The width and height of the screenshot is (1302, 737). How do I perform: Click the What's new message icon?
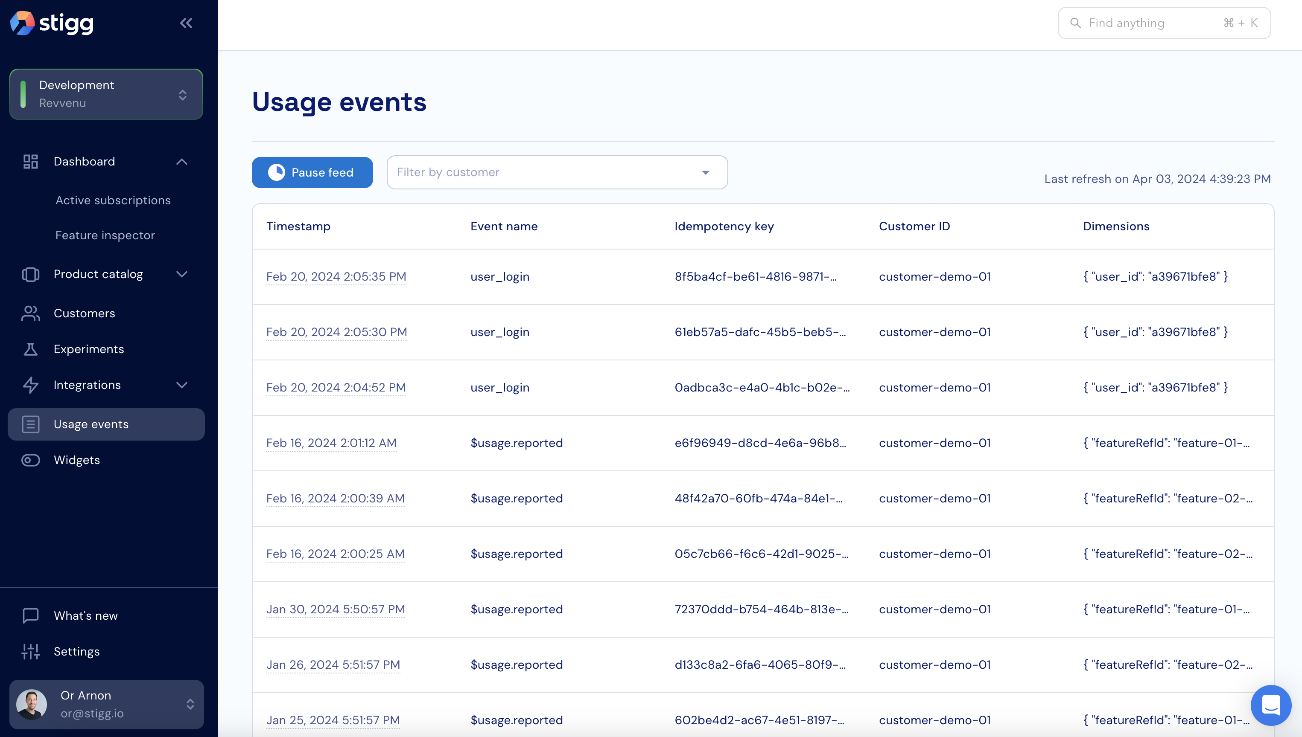point(30,615)
